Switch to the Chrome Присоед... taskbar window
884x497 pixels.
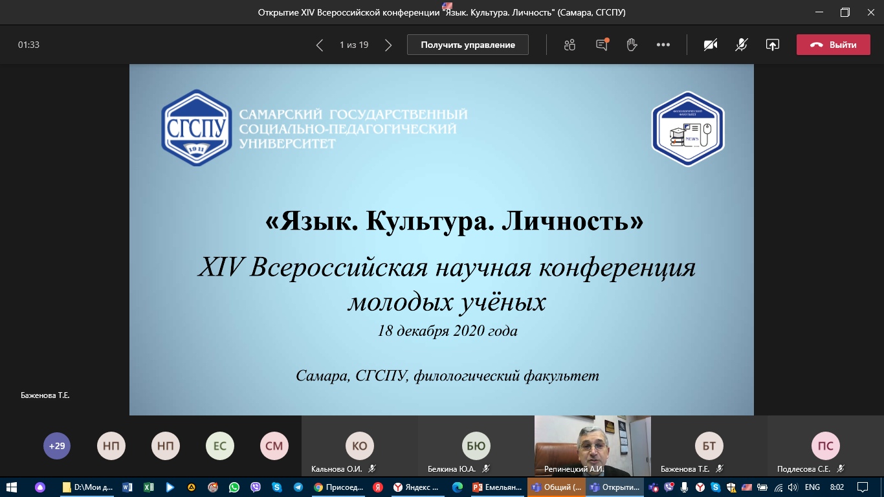[340, 487]
